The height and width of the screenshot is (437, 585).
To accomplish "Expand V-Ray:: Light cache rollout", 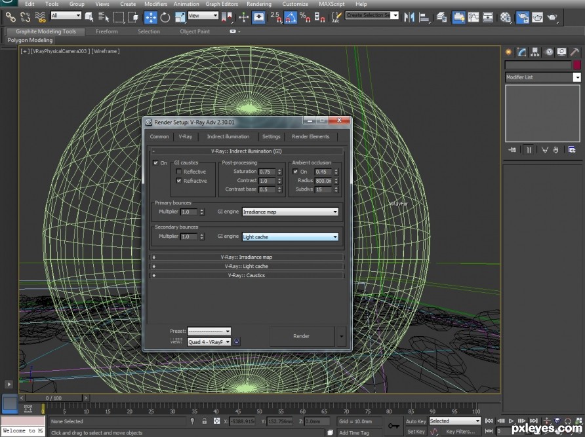I will [246, 266].
